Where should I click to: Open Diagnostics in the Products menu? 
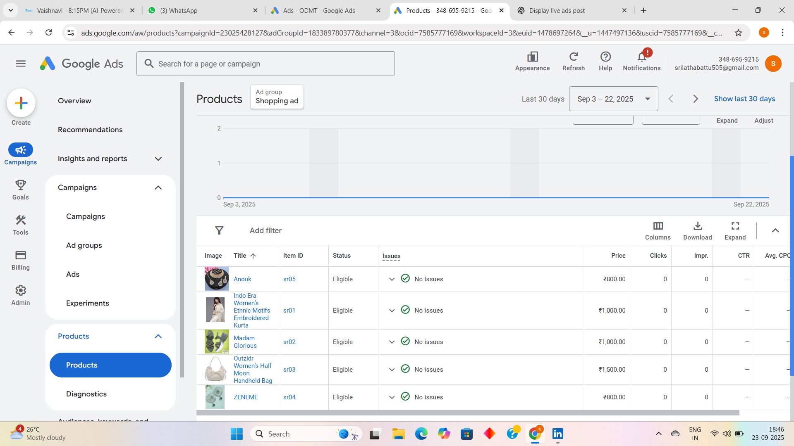tap(86, 394)
